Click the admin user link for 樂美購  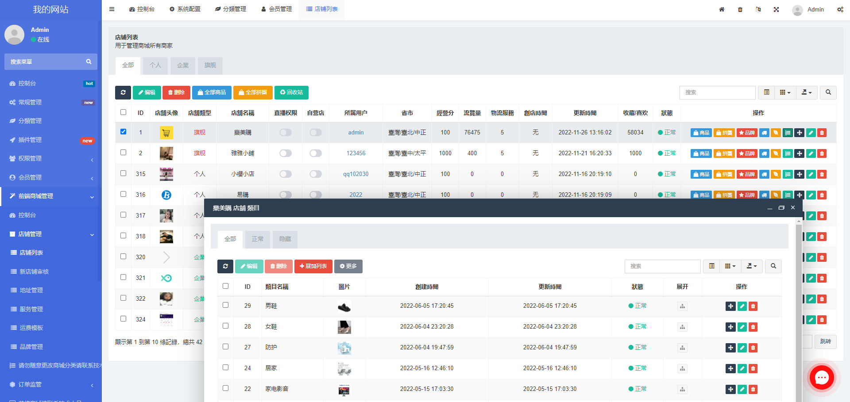point(355,133)
